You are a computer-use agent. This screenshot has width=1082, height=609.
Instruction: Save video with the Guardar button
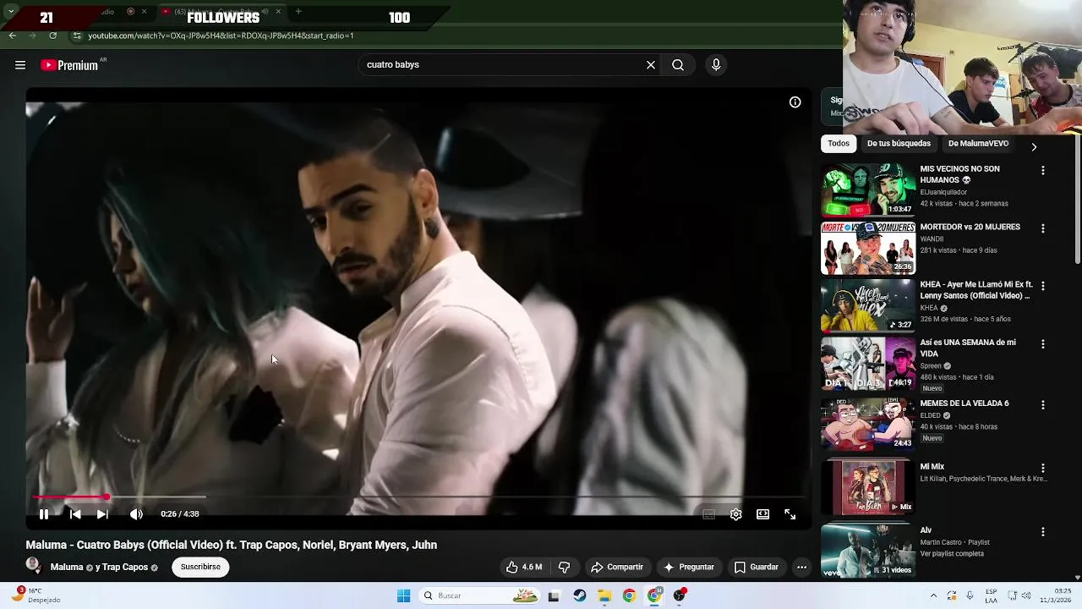coord(757,568)
